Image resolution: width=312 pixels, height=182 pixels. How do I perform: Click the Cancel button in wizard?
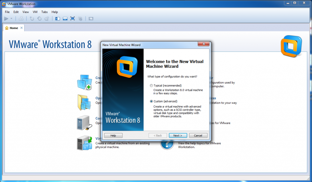point(198,136)
